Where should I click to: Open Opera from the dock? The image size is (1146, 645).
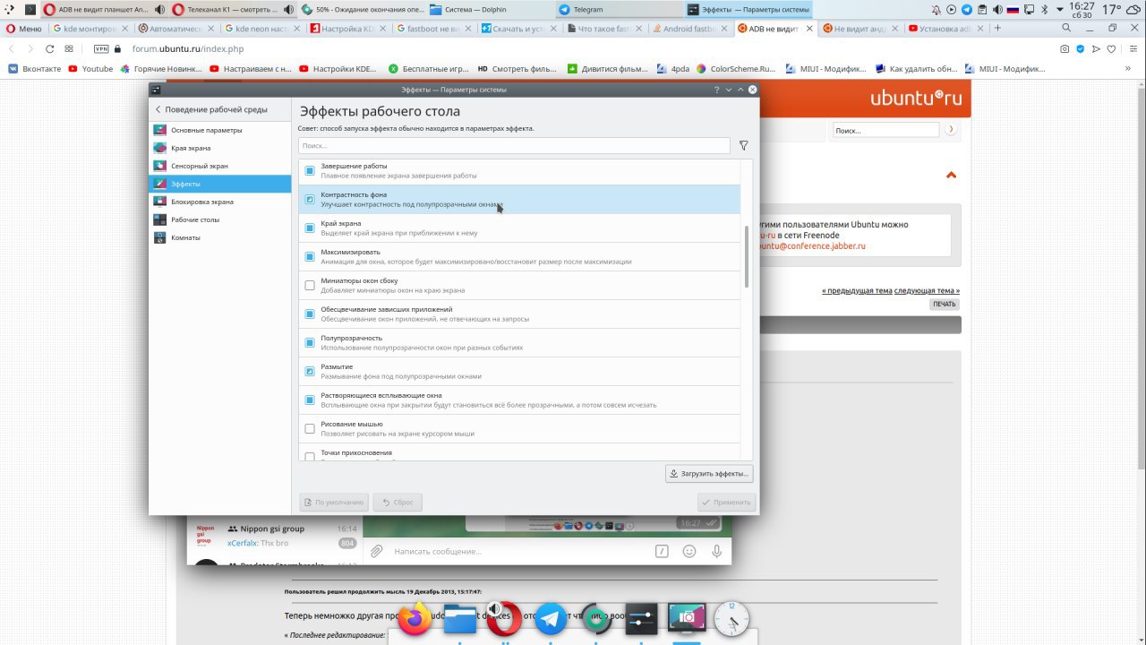[506, 619]
